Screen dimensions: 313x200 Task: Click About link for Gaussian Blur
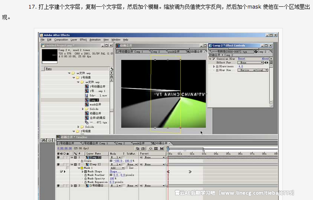(265, 59)
